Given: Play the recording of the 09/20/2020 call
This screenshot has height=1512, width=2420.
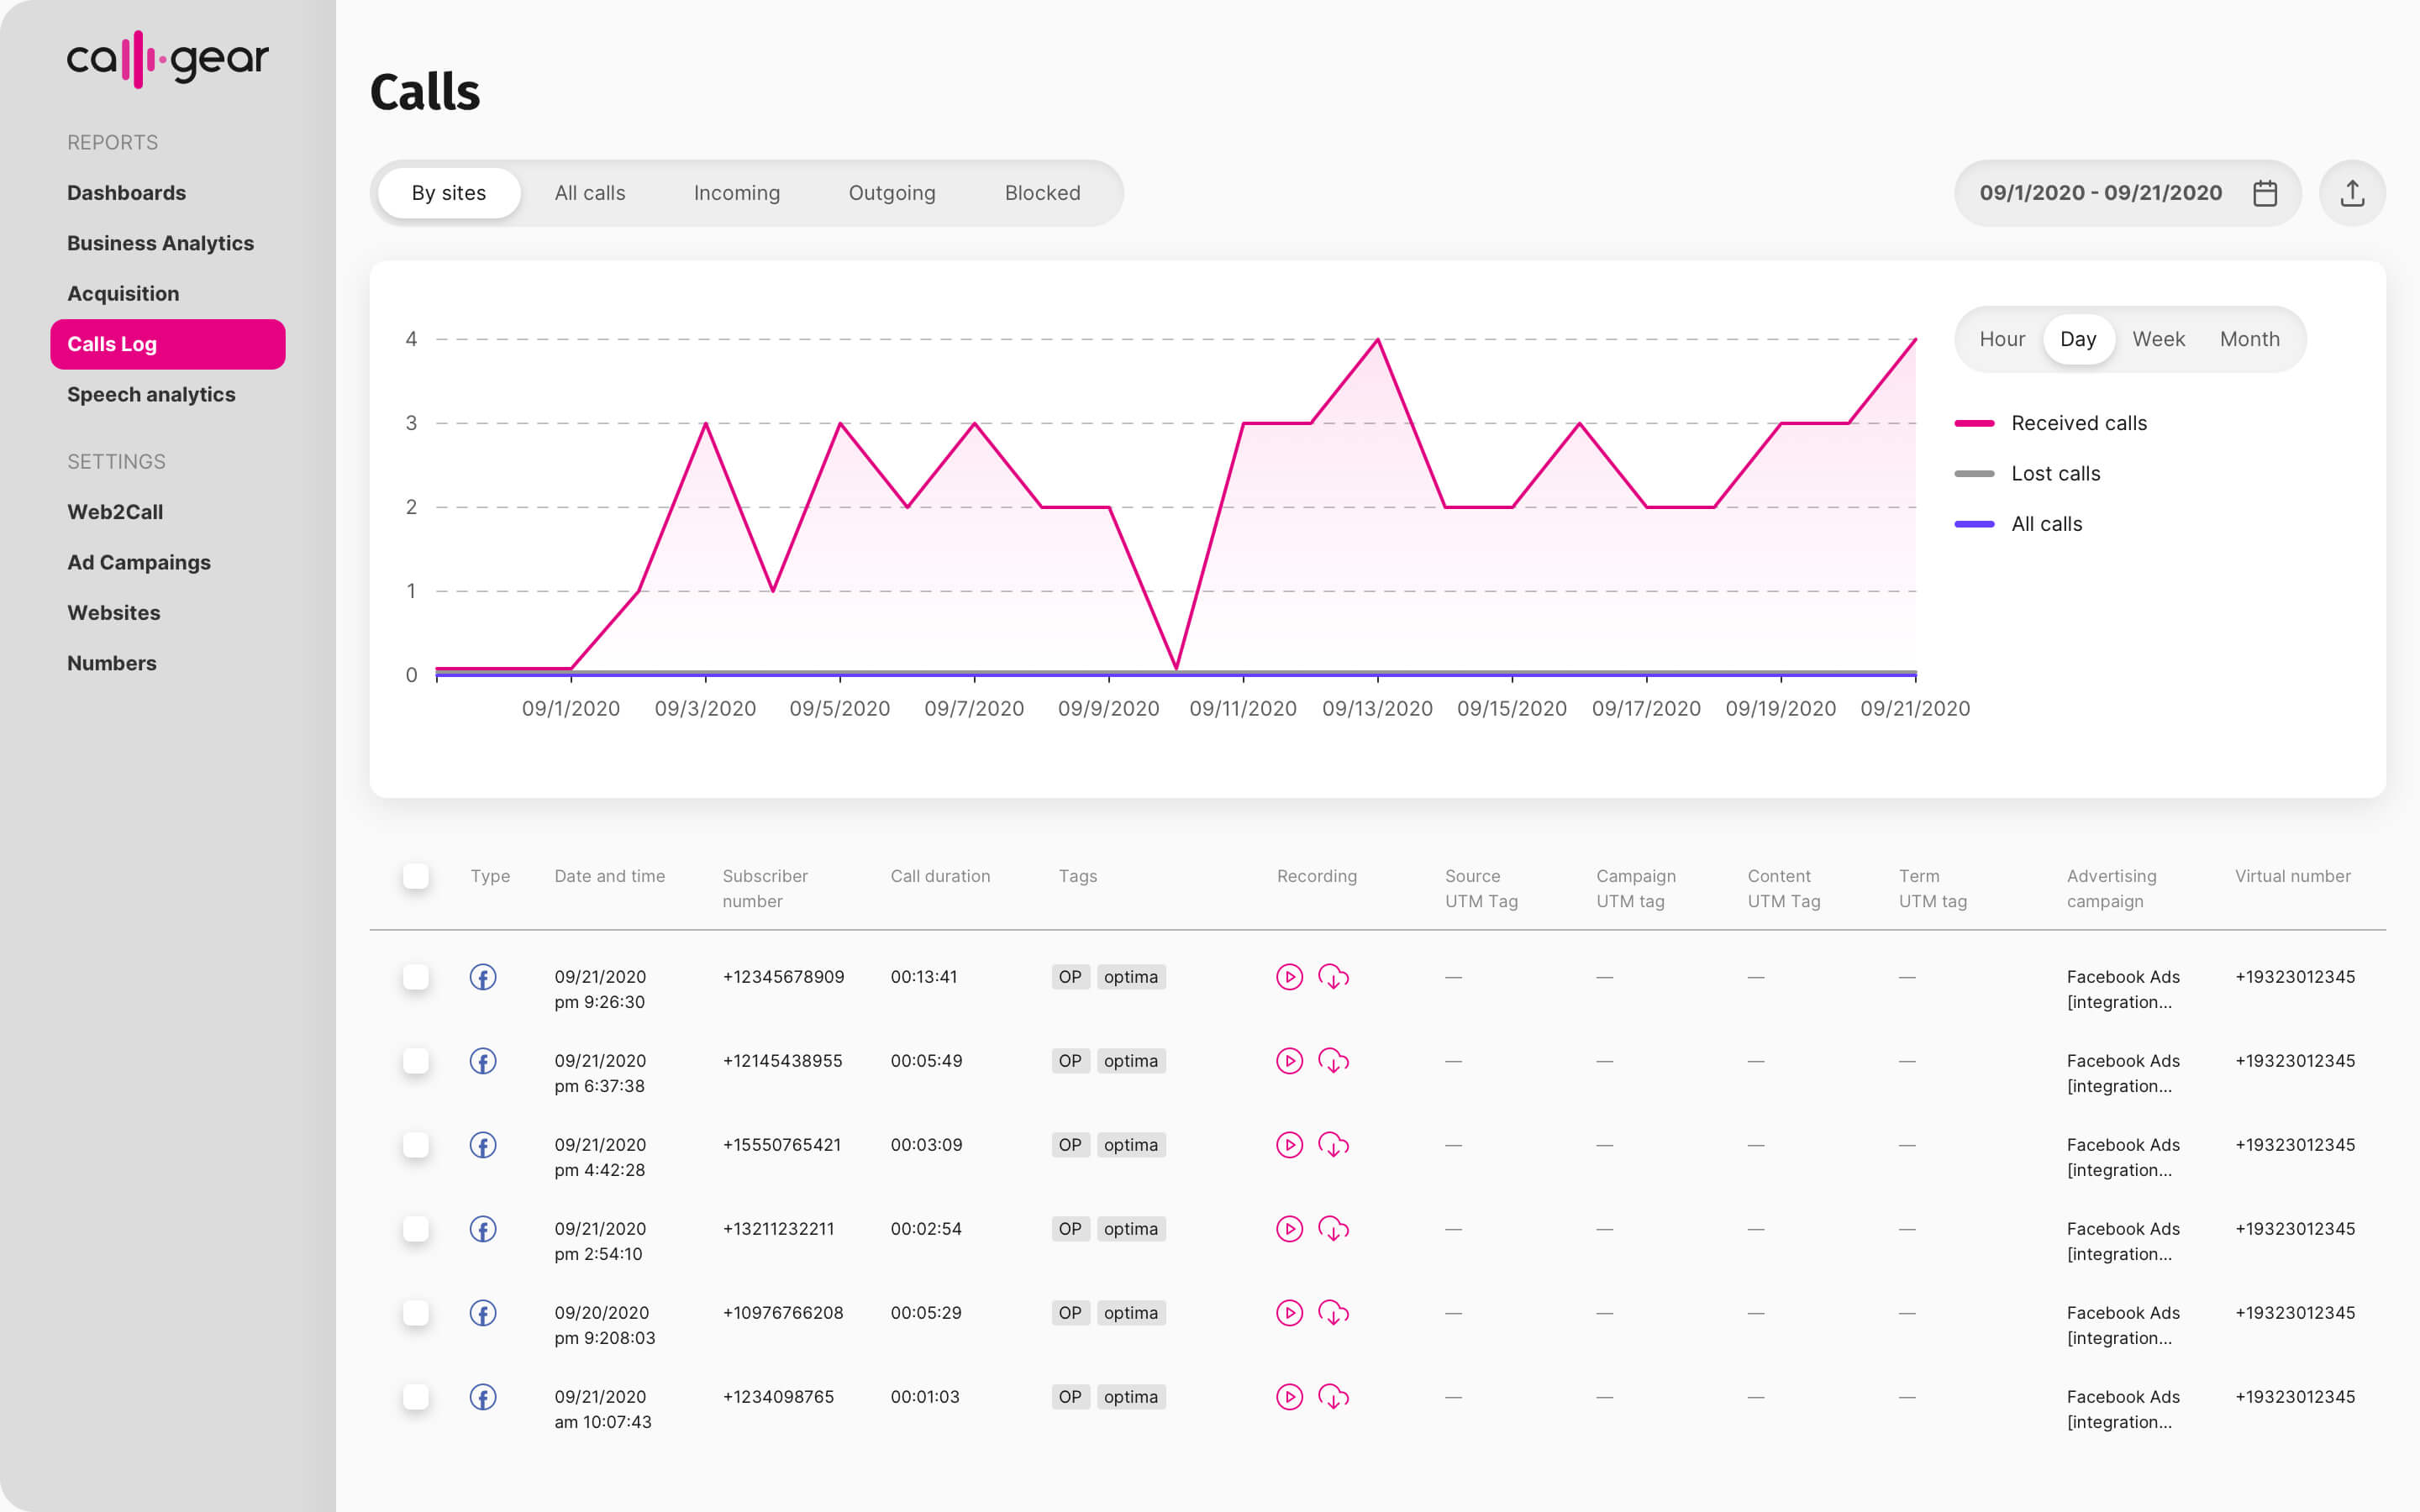Looking at the screenshot, I should click(1289, 1313).
